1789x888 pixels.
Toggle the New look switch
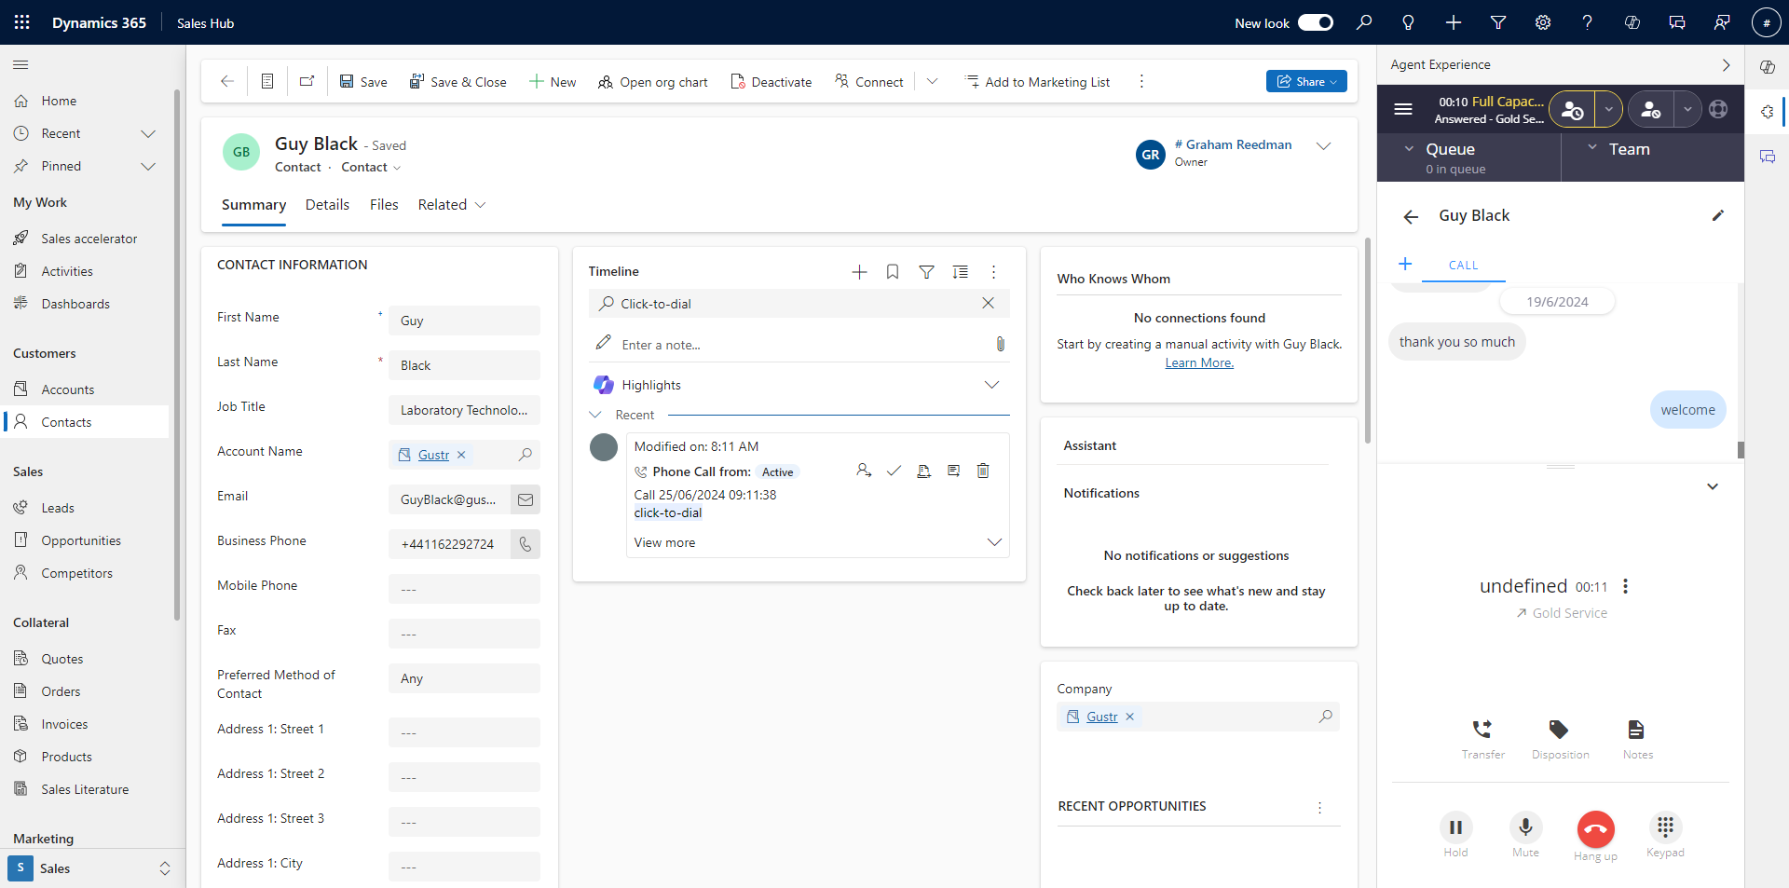coord(1316,22)
